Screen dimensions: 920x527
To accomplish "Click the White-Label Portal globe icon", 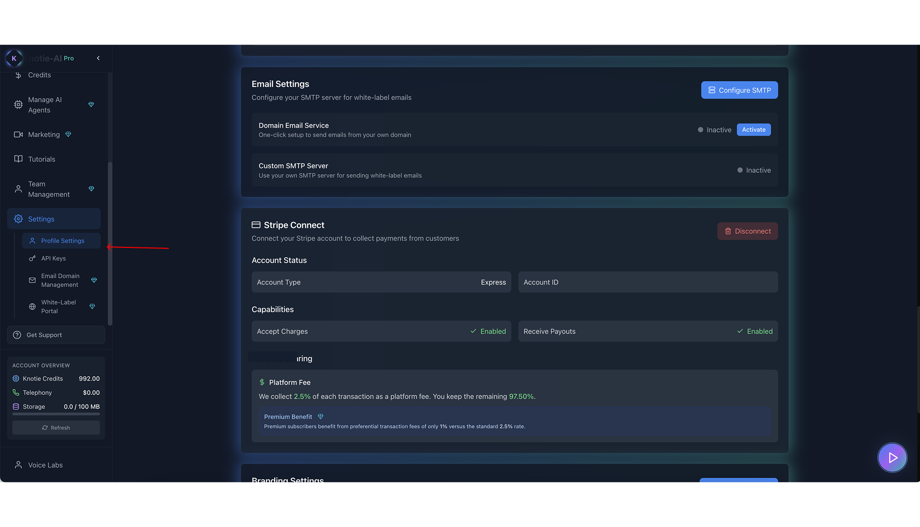I will click(x=32, y=307).
